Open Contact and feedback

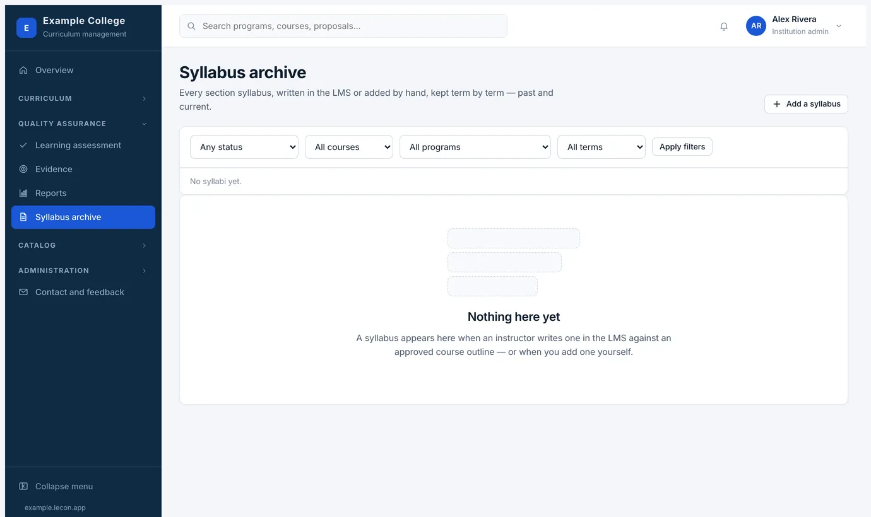coord(83,292)
